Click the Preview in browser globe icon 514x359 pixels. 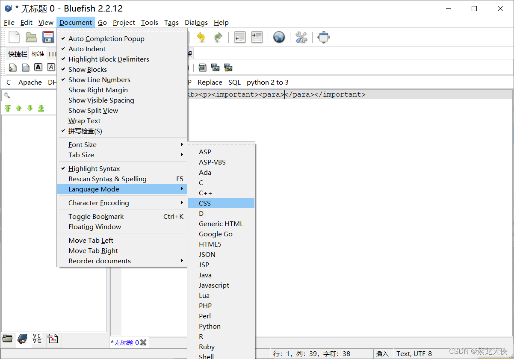coord(279,37)
